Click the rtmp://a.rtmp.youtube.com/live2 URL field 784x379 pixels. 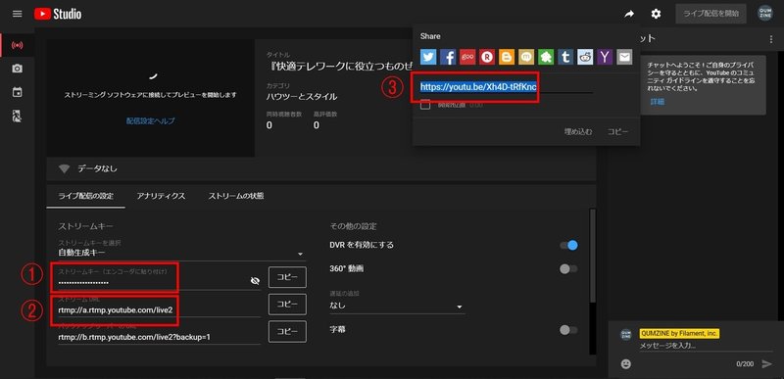(159, 310)
